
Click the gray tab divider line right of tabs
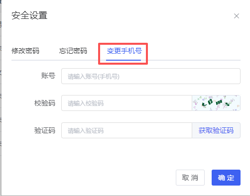coord(194,60)
